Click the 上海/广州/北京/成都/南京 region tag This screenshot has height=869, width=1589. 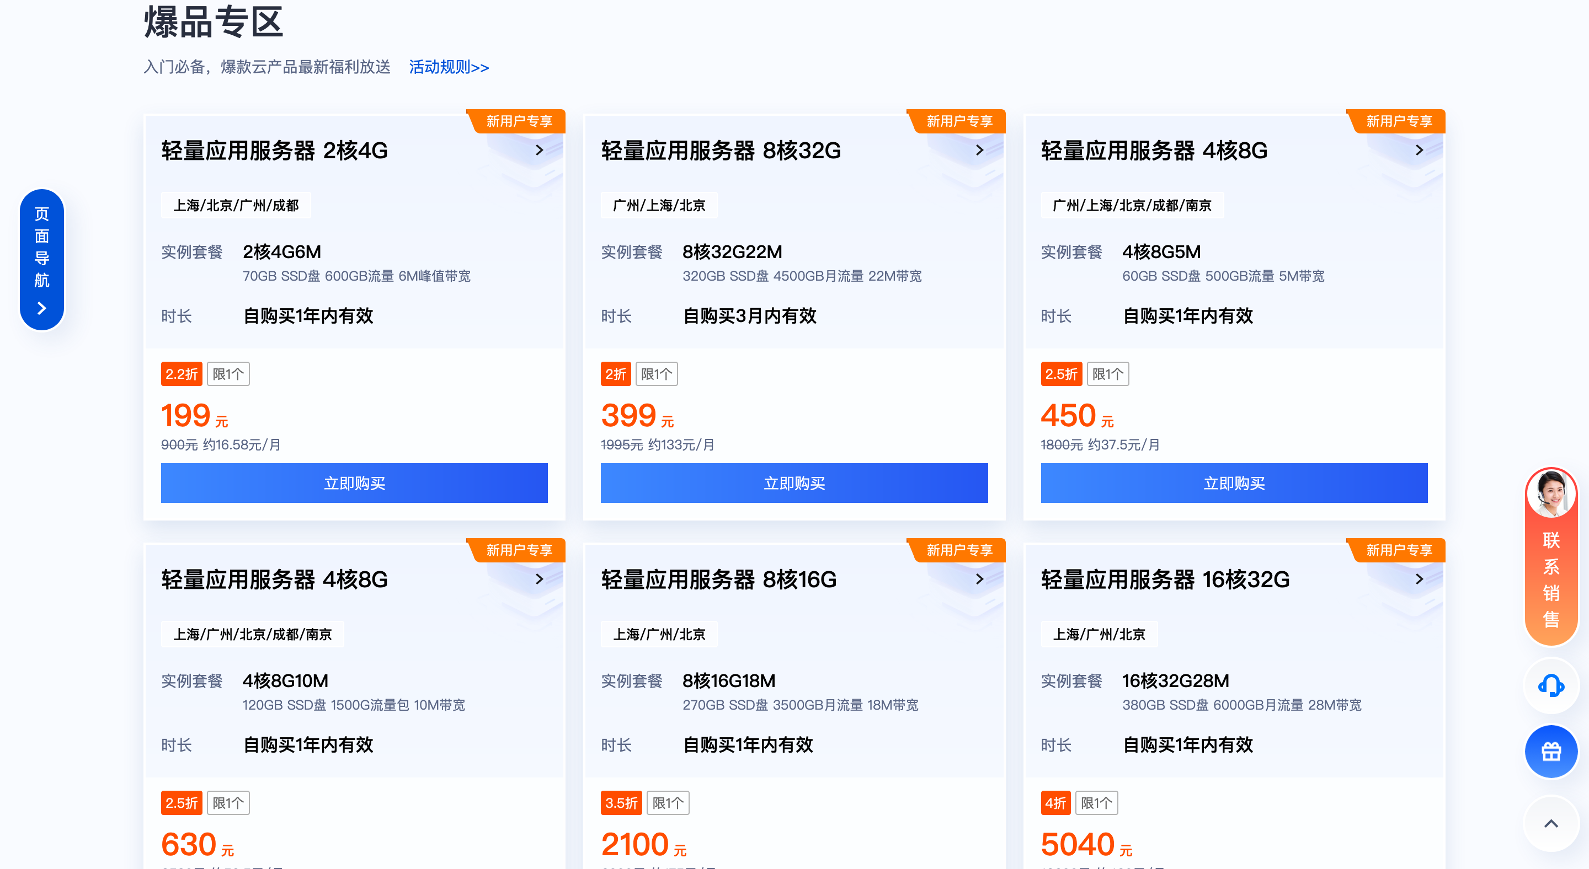pyautogui.click(x=252, y=634)
